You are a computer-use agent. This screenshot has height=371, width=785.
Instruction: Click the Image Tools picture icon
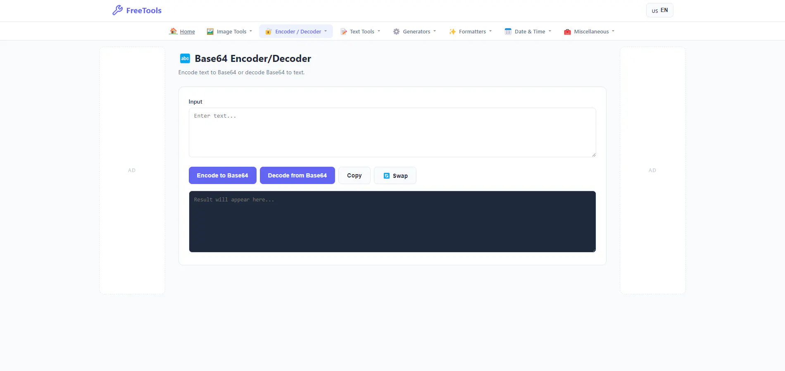coord(210,31)
